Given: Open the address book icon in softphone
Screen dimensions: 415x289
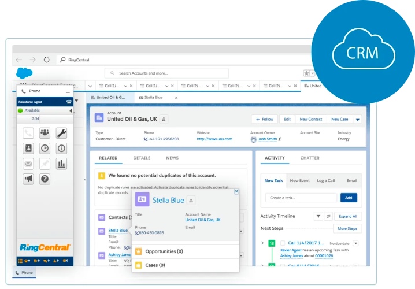Looking at the screenshot, I should pyautogui.click(x=28, y=148).
